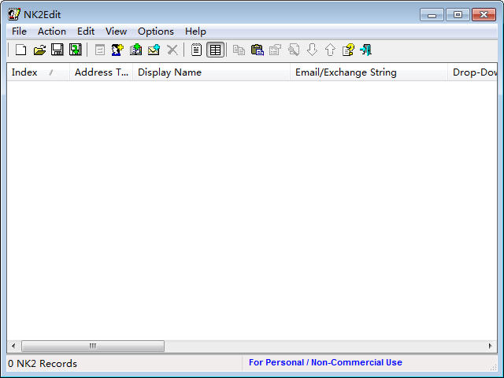Expand the Options menu
The height and width of the screenshot is (378, 504).
tap(156, 31)
